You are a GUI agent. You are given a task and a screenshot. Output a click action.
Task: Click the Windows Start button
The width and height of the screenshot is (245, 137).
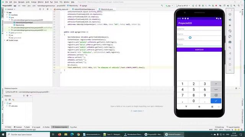point(3,134)
